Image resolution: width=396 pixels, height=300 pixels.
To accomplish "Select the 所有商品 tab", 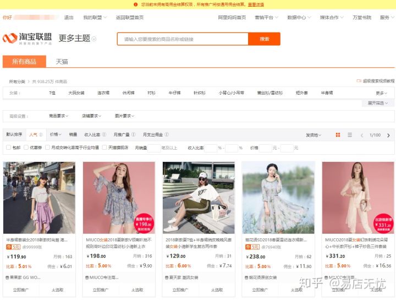I will click(x=24, y=62).
